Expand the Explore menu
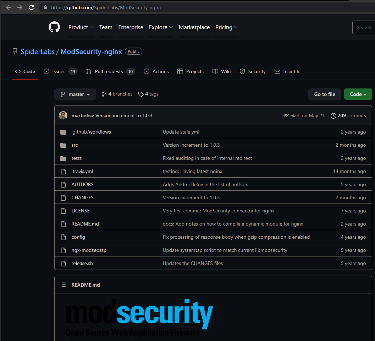This screenshot has width=375, height=341. pyautogui.click(x=161, y=27)
